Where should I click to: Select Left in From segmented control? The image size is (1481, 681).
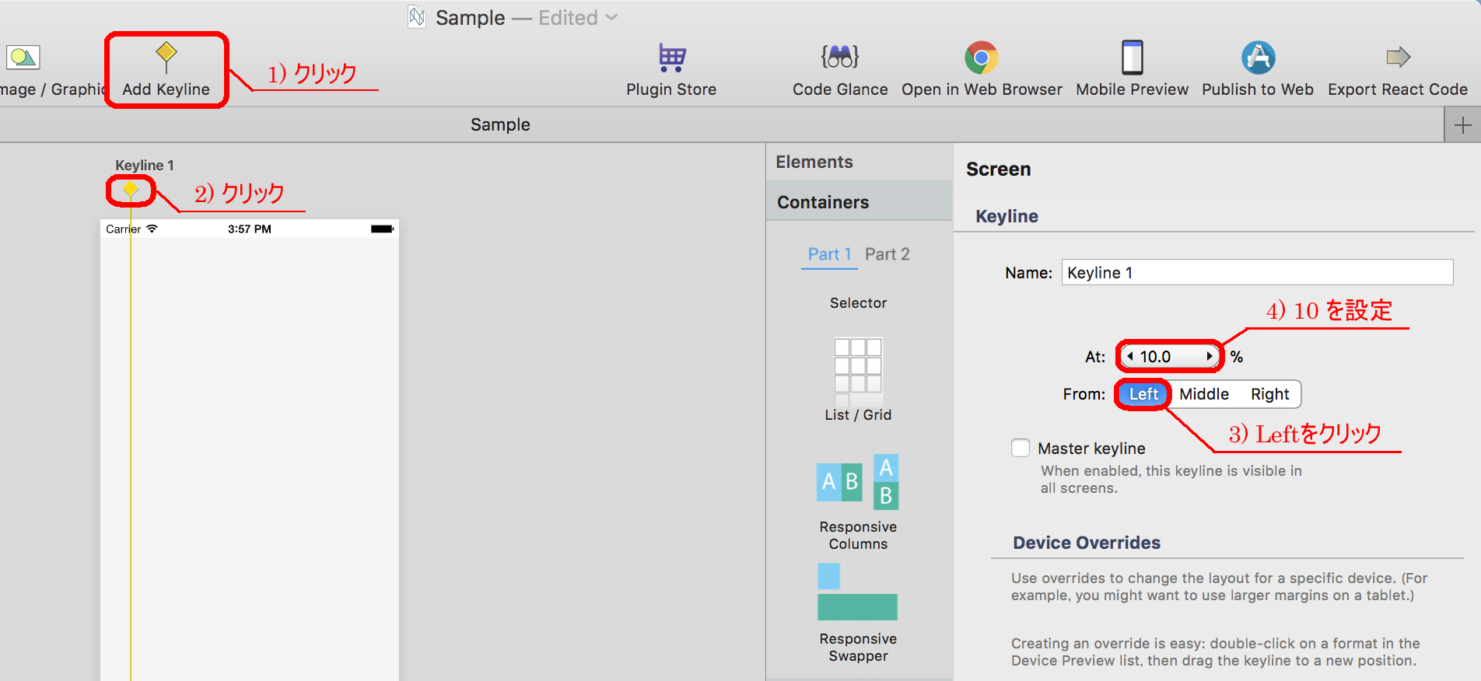(1143, 394)
